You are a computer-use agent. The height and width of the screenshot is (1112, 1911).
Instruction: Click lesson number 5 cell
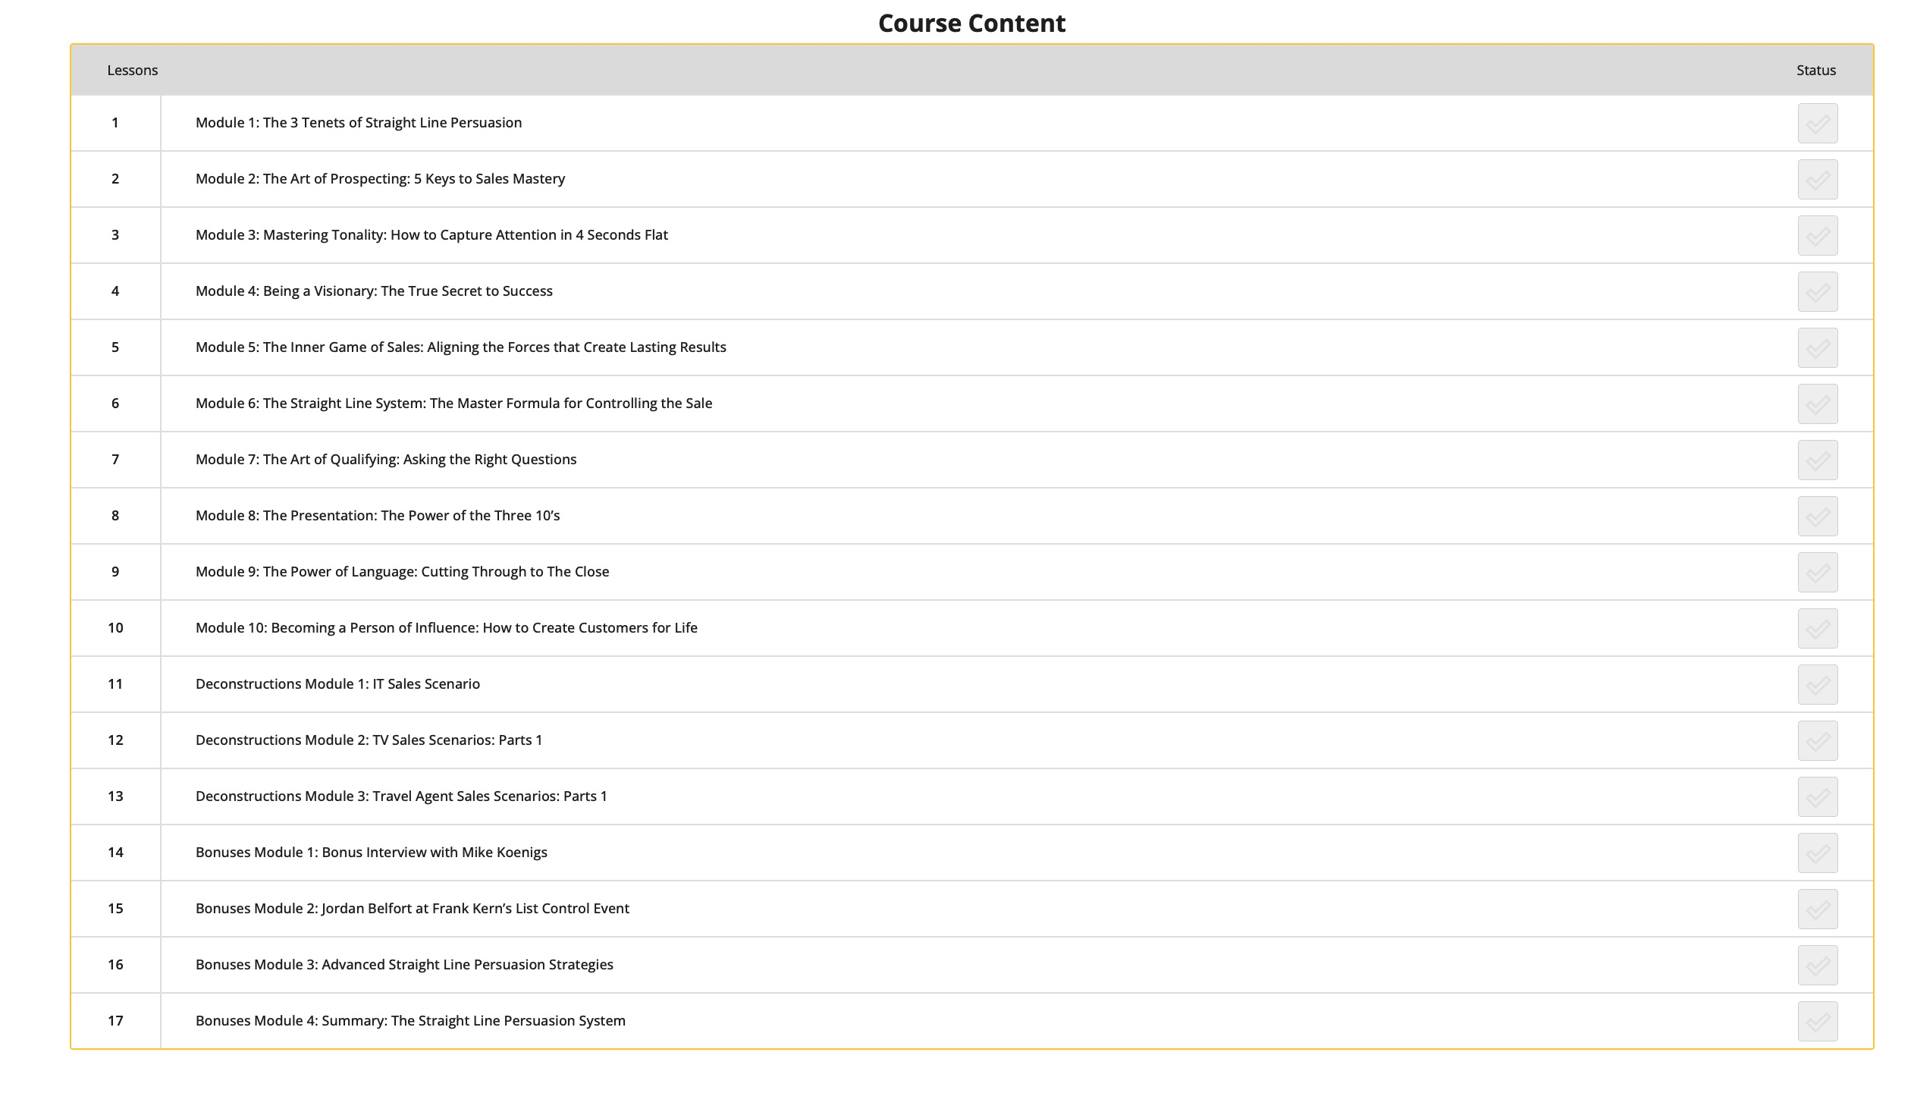[x=115, y=347]
